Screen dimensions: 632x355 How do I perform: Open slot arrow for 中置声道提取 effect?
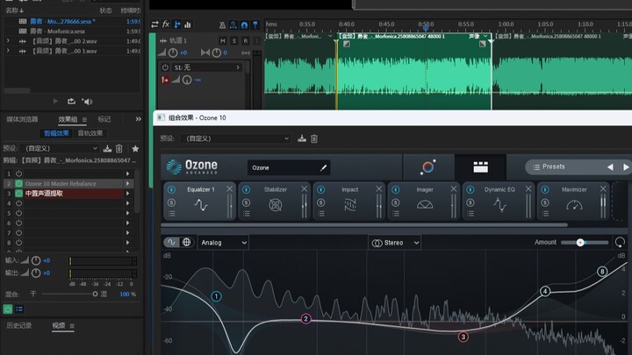128,193
